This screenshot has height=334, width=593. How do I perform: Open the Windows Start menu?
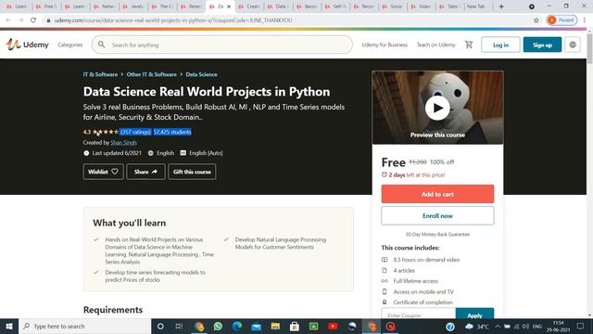pyautogui.click(x=9, y=326)
